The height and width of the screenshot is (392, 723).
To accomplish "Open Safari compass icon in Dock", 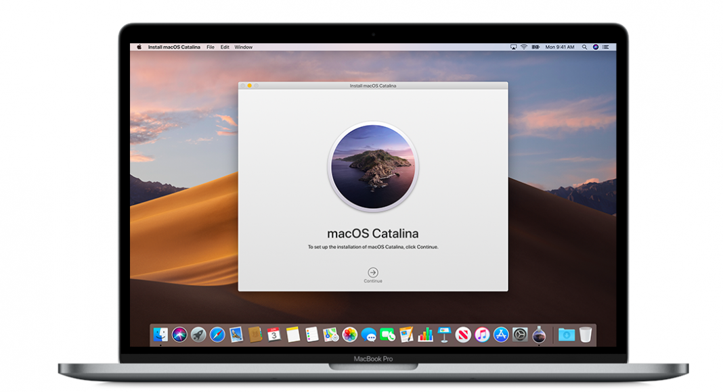I will click(217, 335).
